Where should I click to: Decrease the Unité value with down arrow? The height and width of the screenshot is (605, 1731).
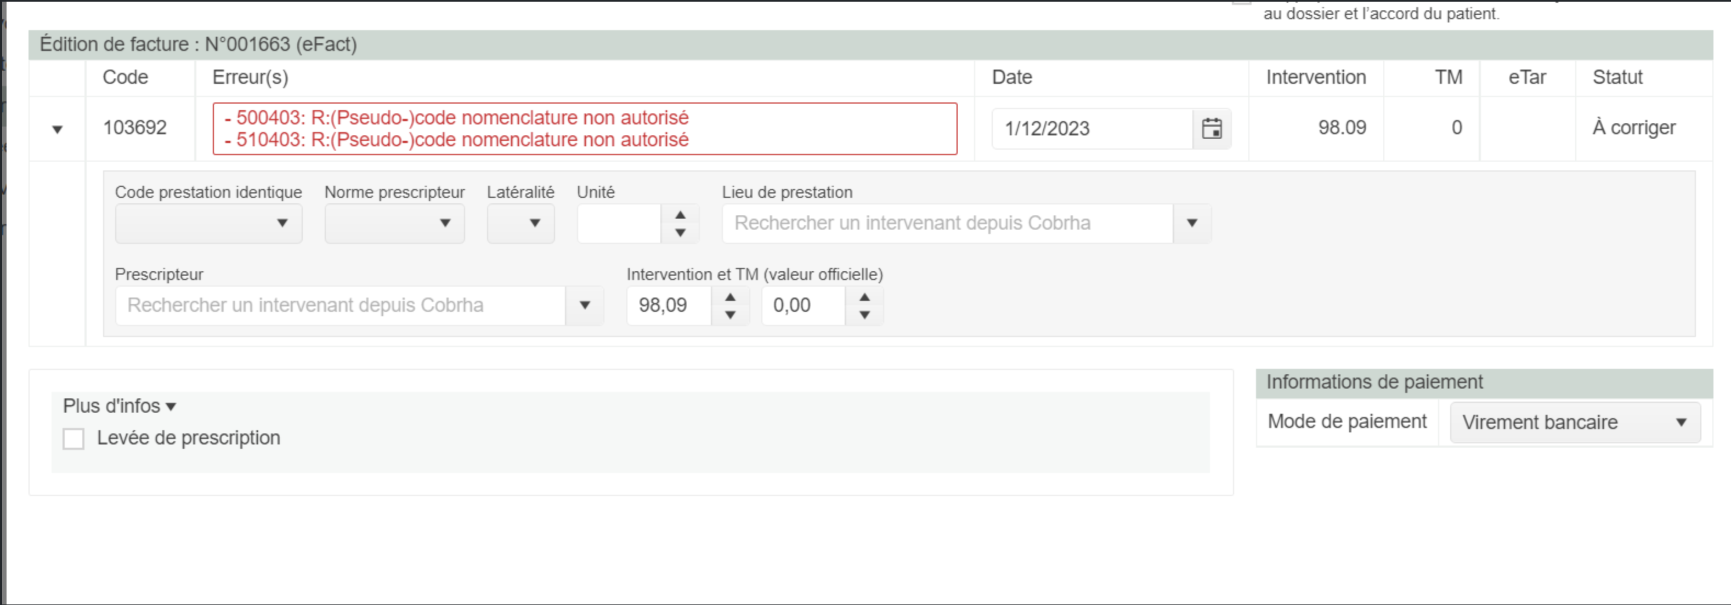tap(680, 232)
